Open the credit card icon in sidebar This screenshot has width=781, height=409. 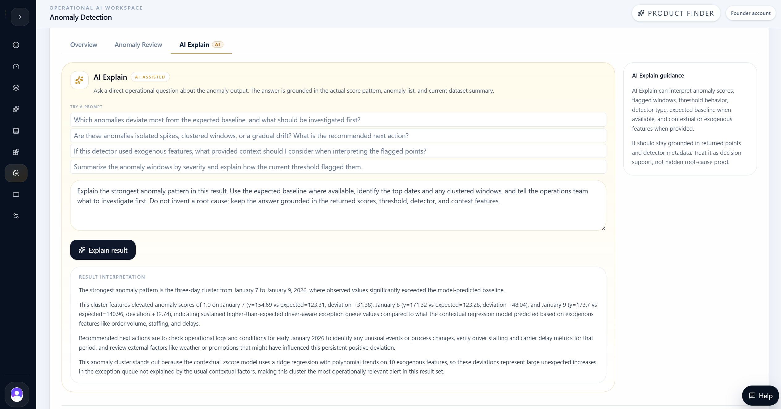pos(16,195)
